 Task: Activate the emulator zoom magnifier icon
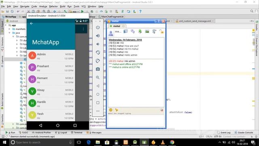[x=98, y=77]
